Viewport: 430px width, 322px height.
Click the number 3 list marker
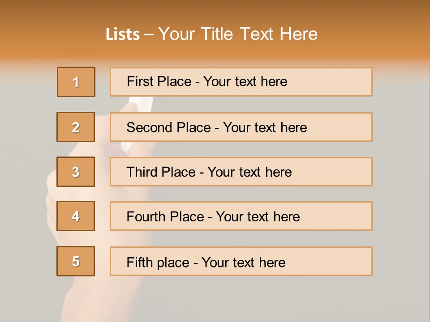pos(76,172)
